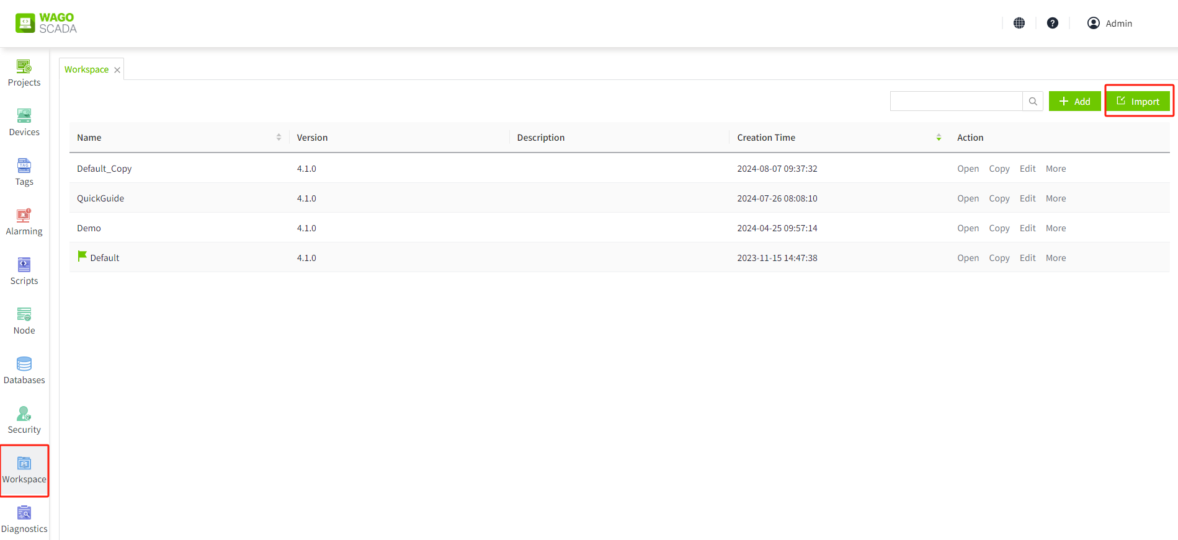The height and width of the screenshot is (540, 1178).
Task: Sort by Creation Time column arrows
Action: 939,138
